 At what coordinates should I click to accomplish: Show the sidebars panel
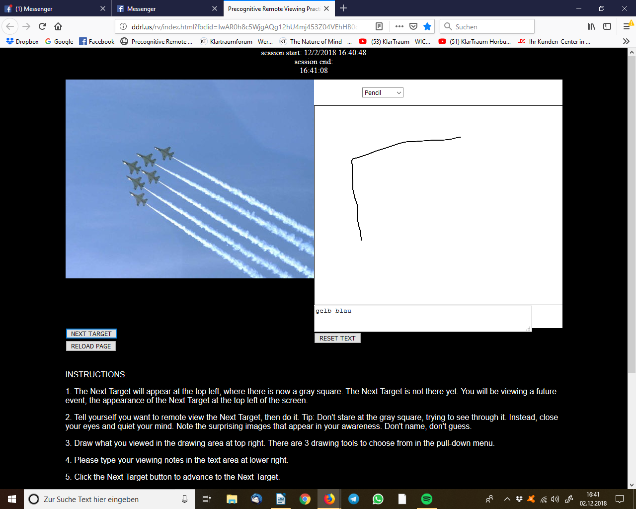point(607,26)
